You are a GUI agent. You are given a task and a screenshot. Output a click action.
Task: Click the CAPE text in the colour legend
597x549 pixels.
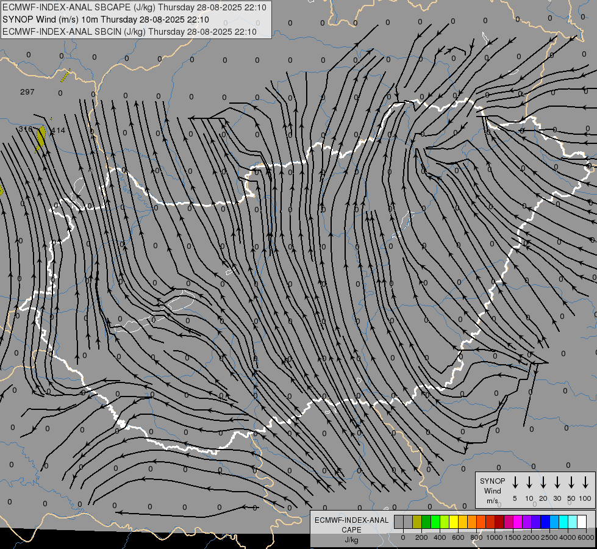coord(351,530)
